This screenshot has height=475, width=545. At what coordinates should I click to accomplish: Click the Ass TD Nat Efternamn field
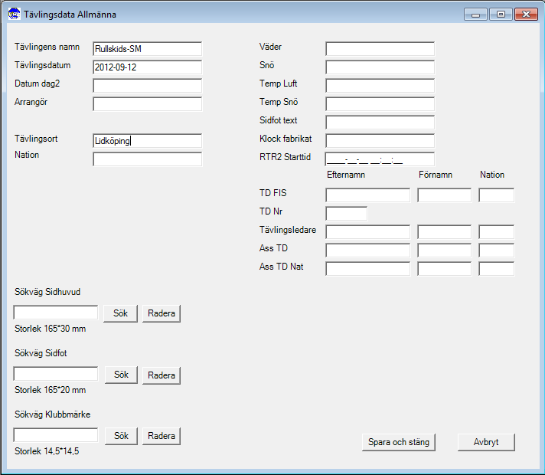coord(367,269)
